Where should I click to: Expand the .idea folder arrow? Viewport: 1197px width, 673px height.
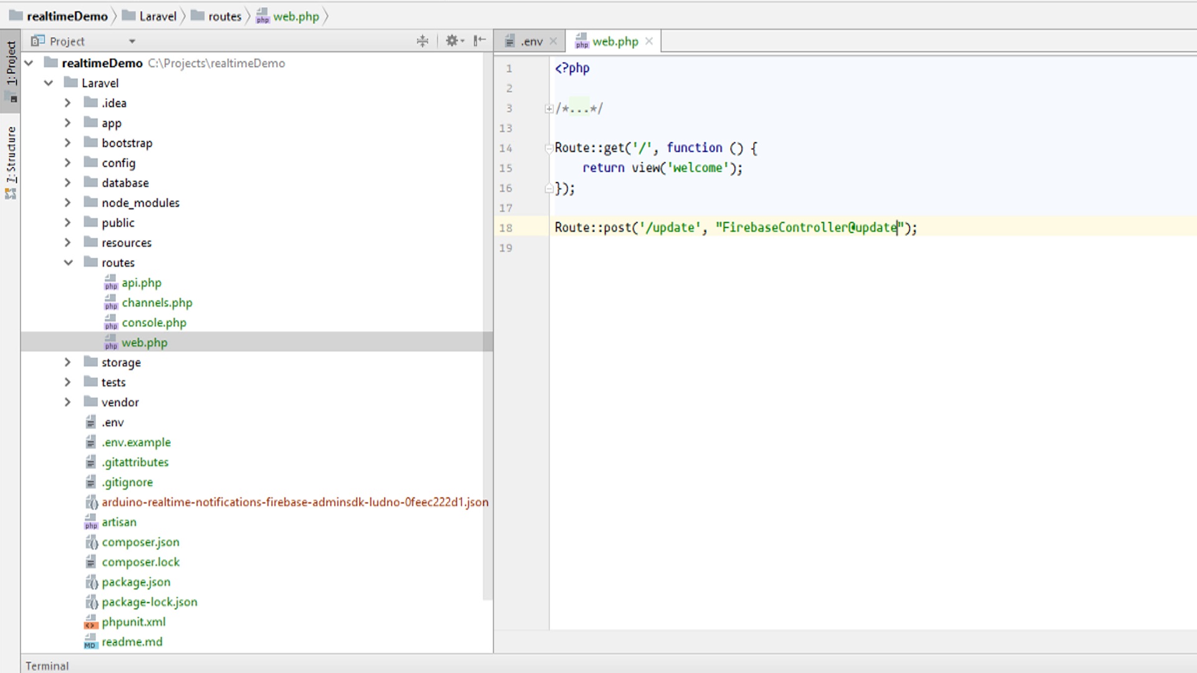pos(68,103)
